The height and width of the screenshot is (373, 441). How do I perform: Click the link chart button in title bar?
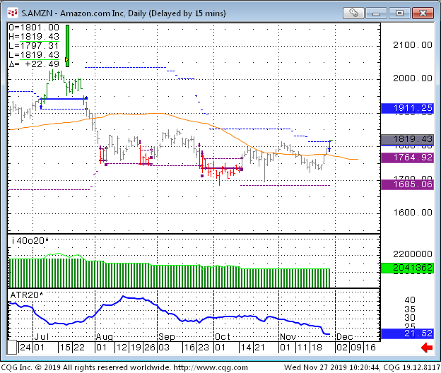click(353, 13)
